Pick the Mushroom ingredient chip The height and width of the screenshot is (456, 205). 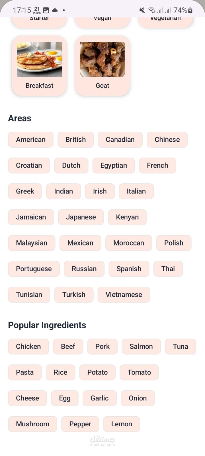click(32, 424)
